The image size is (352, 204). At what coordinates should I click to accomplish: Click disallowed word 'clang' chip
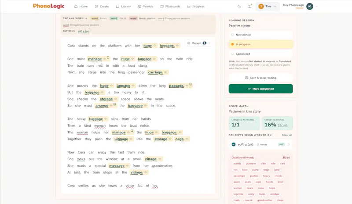pos(255,170)
